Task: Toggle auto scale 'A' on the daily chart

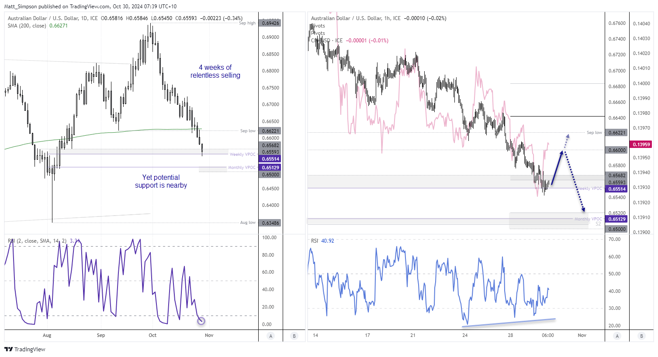Action: pos(271,336)
